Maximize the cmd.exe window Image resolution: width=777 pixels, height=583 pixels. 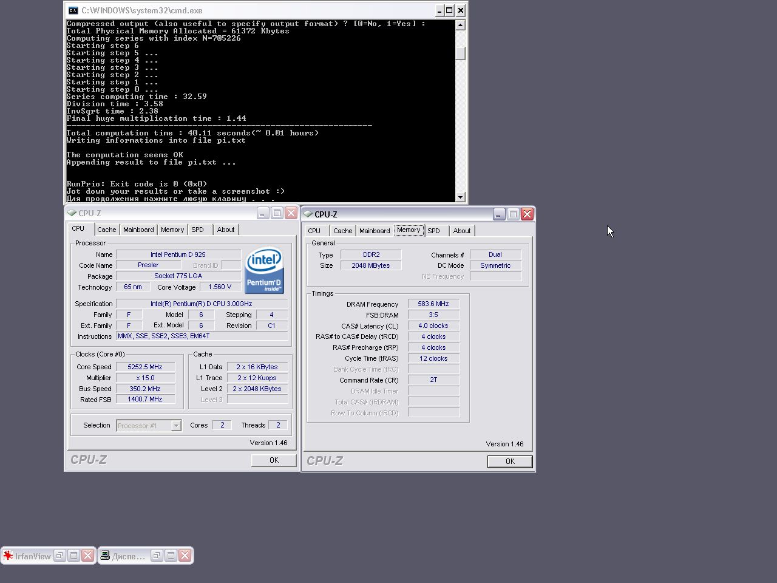click(449, 10)
